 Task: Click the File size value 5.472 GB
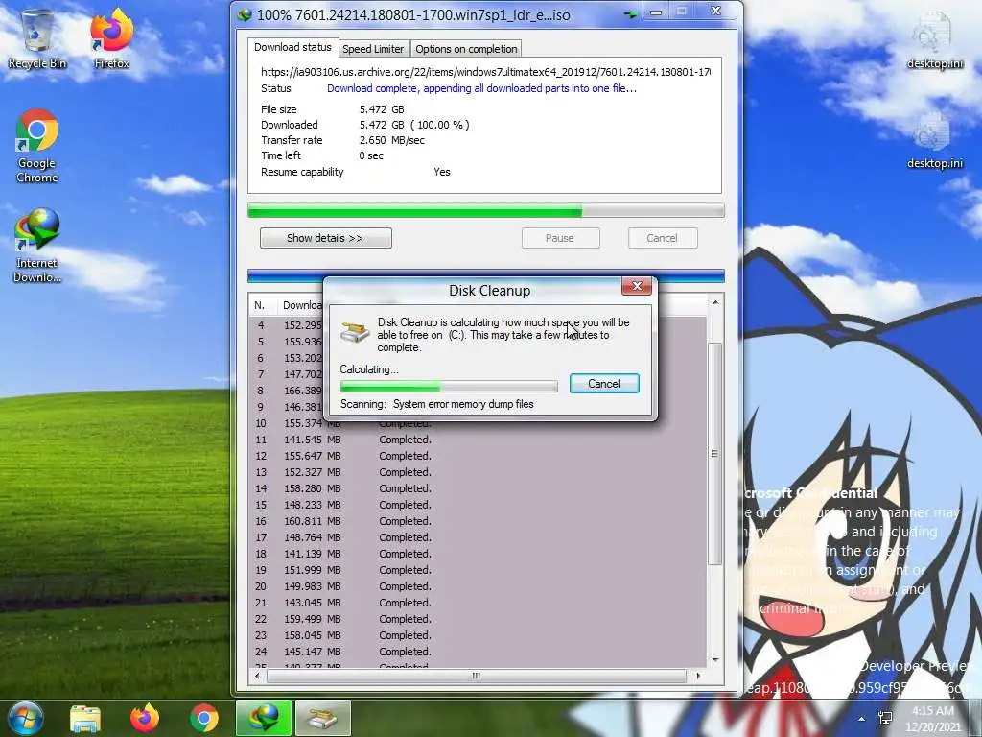(382, 109)
